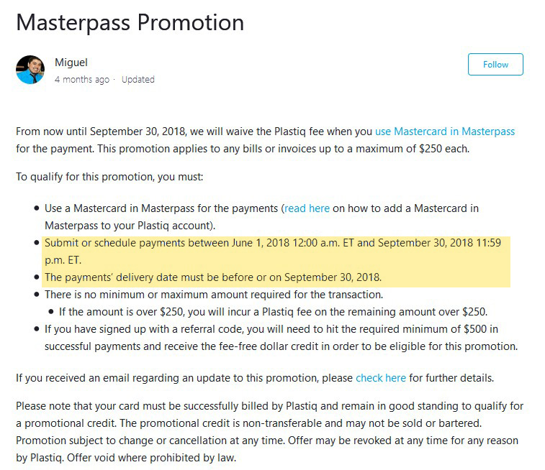The image size is (545, 470).
Task: Click the 'From now until September 30' paragraph
Action: 265,140
